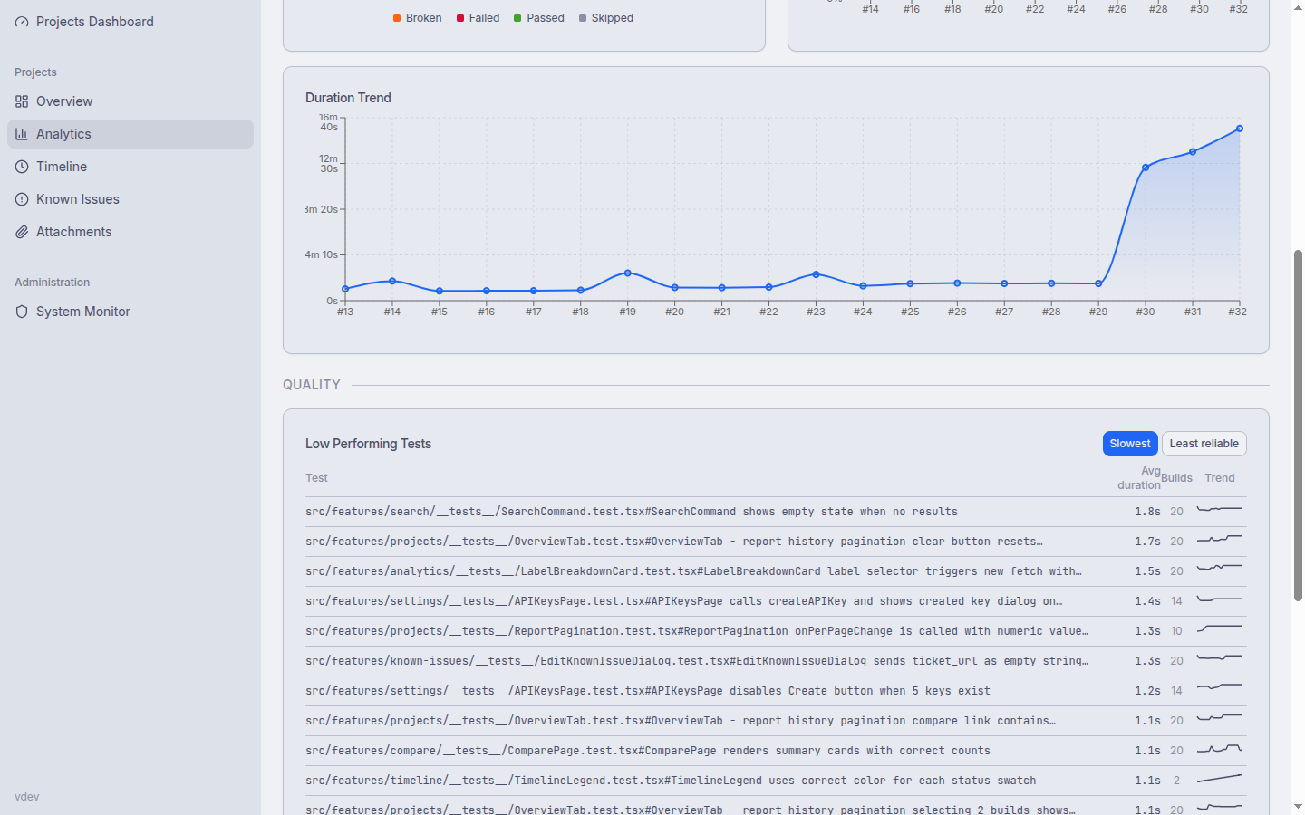Open OverviewTab pagination clear button resets test
Image resolution: width=1305 pixels, height=815 pixels.
pos(776,542)
